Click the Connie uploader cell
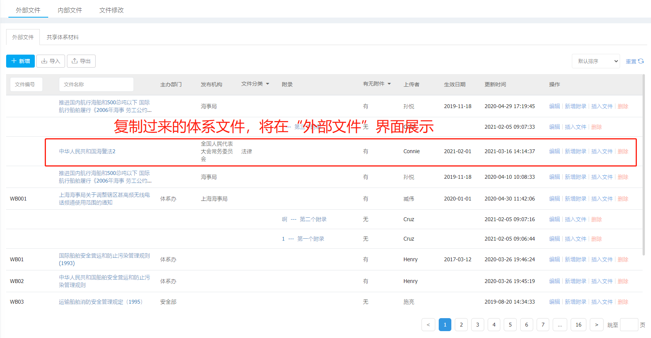Screen dimensions: 651x338 click(412, 151)
